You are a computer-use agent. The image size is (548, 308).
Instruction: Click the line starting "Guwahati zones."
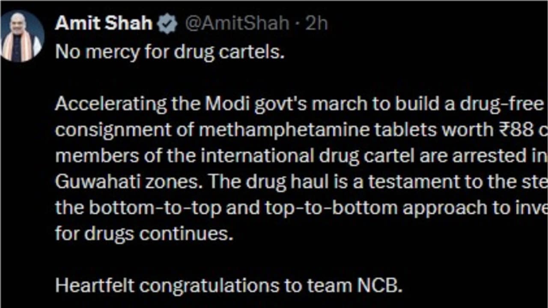click(x=300, y=182)
